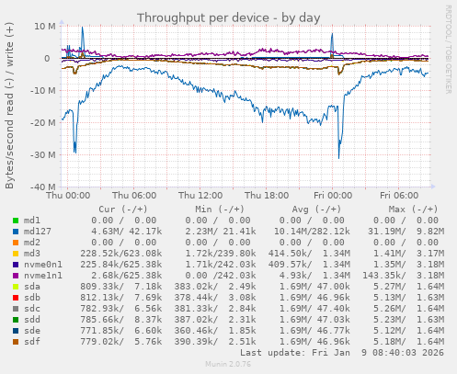457x374 pixels.
Task: Click the sda lime legend swatch
Action: tap(16, 287)
